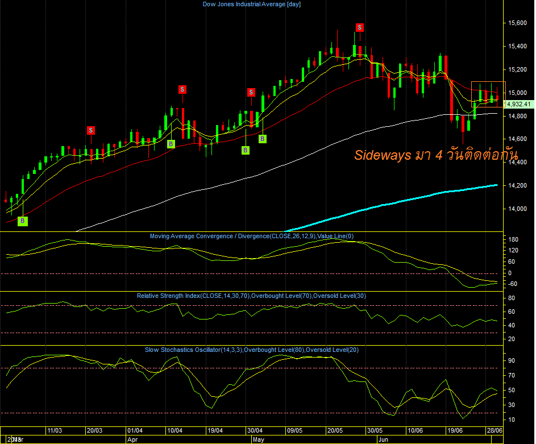This screenshot has width=536, height=444.
Task: Click the 11/03 date label
Action: 55,431
